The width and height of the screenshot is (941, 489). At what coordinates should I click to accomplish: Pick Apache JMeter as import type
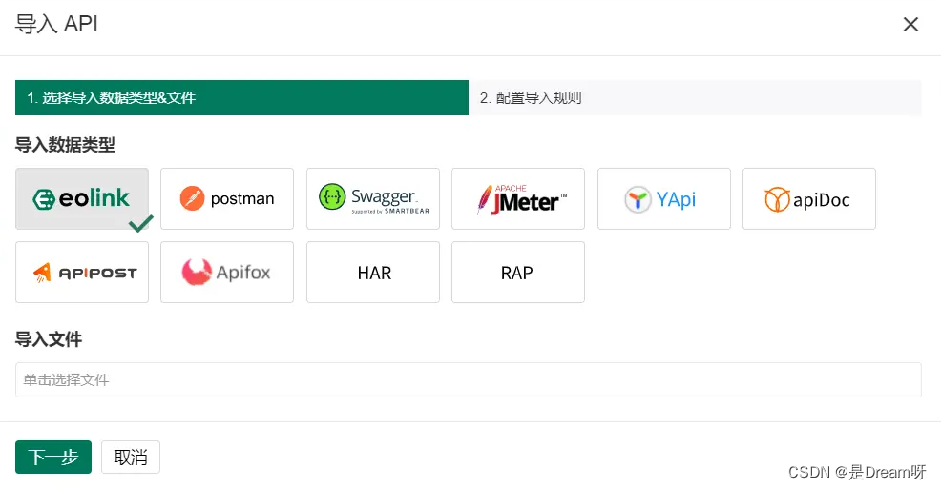coord(518,198)
